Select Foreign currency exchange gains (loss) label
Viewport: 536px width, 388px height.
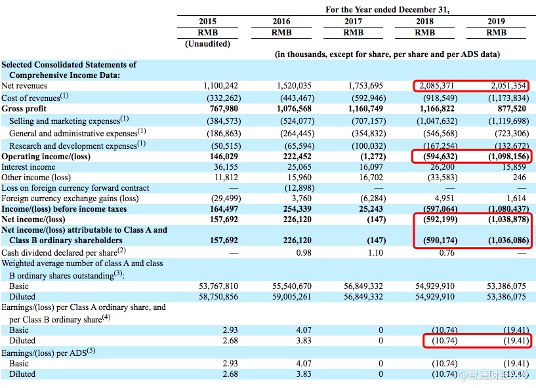(x=70, y=199)
